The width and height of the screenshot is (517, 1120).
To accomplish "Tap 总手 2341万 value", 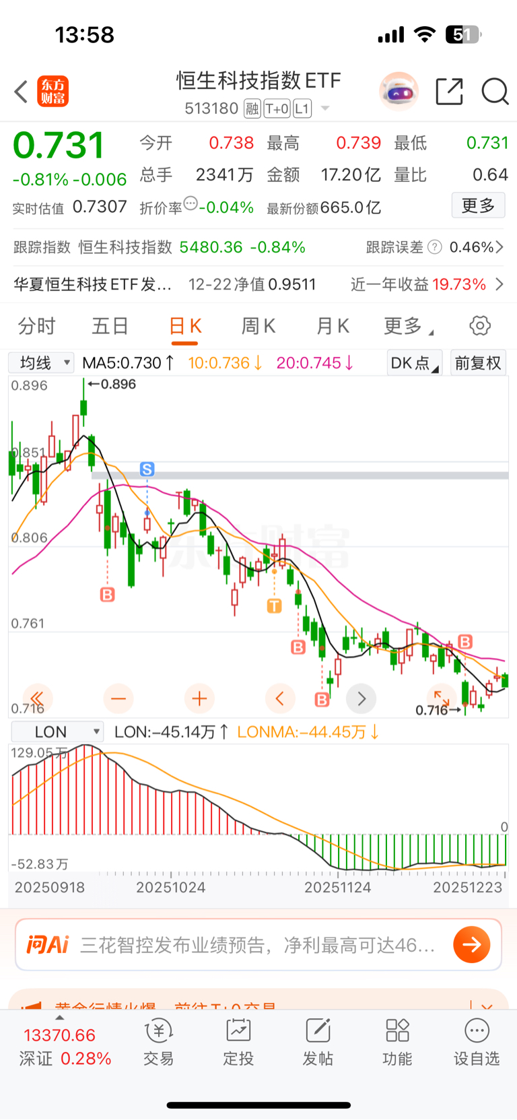I will click(x=224, y=175).
